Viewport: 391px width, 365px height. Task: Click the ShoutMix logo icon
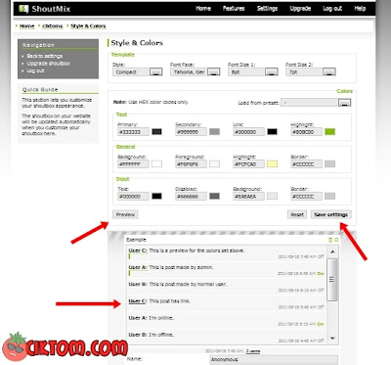coord(23,9)
